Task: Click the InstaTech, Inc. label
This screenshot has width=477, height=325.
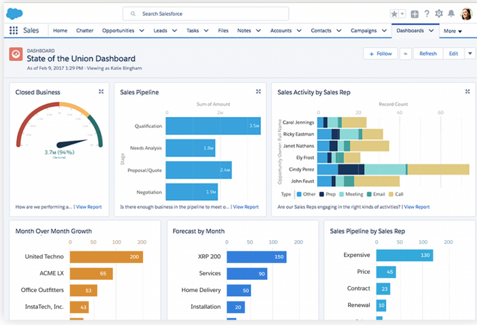Action: 44,307
